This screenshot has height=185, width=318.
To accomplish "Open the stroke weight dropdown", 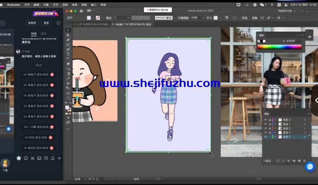I will tap(128, 18).
